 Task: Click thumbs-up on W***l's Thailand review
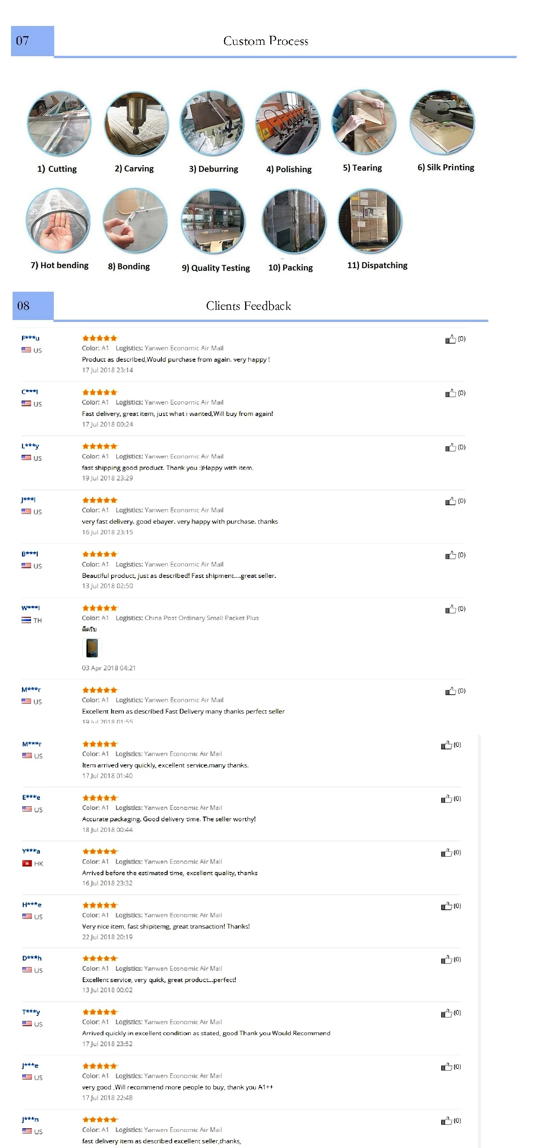[450, 609]
